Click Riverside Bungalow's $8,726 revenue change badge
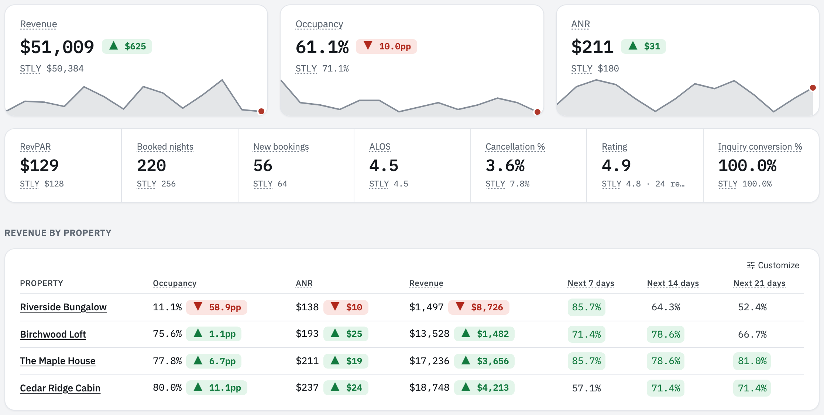This screenshot has height=415, width=824. pyautogui.click(x=478, y=307)
